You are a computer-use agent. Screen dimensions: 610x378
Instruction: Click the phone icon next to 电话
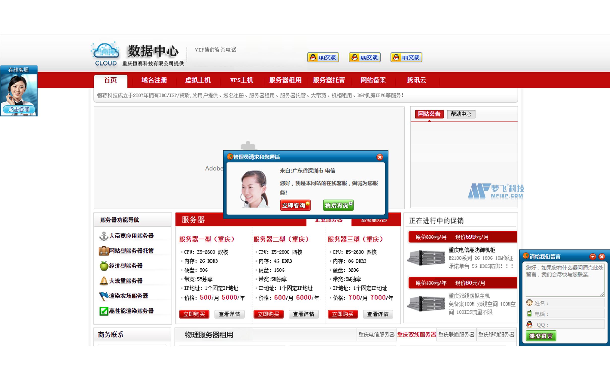(530, 314)
